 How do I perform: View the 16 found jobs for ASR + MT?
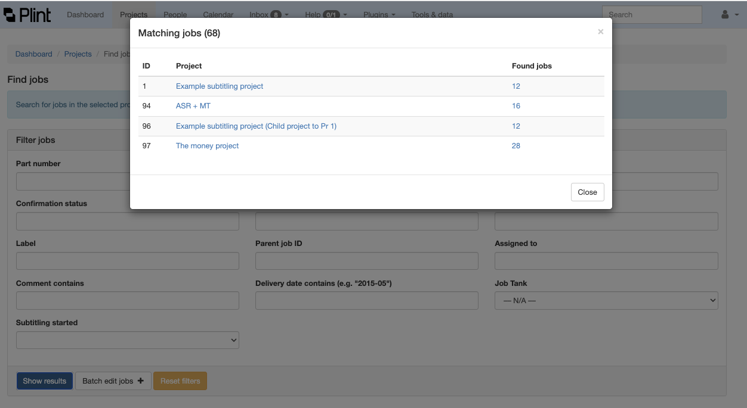pos(516,106)
